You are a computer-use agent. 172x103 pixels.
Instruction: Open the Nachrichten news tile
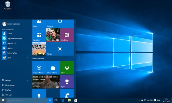[x=53, y=35]
